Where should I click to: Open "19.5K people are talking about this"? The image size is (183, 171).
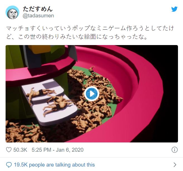(x=54, y=165)
